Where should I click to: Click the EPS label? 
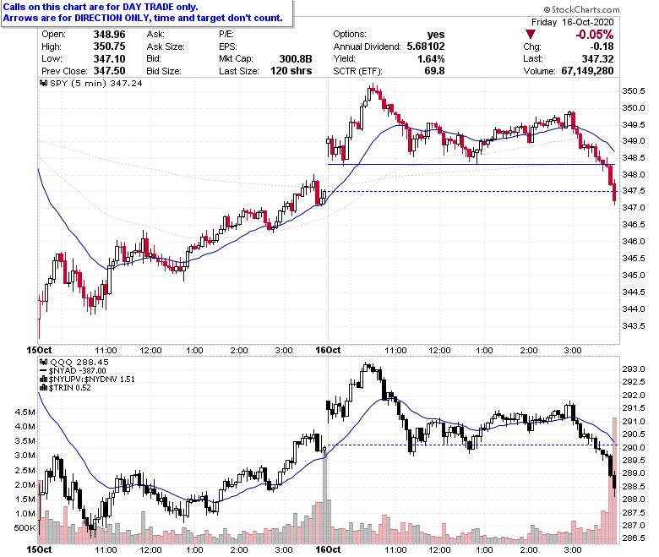[228, 46]
